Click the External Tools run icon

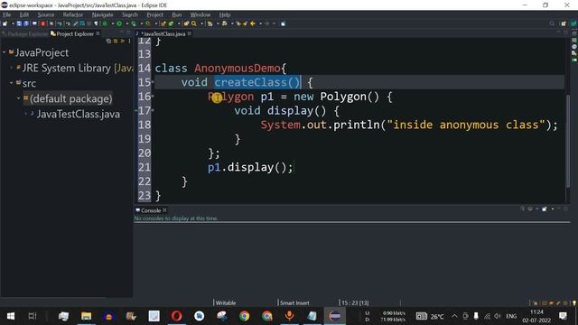148,23
